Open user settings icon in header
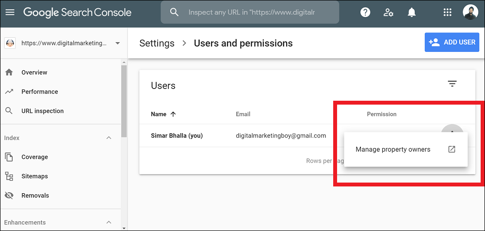This screenshot has width=485, height=231. pyautogui.click(x=388, y=13)
